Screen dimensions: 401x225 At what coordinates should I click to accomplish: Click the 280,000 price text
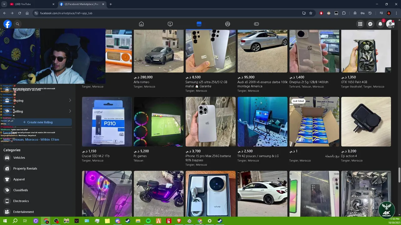(x=143, y=77)
